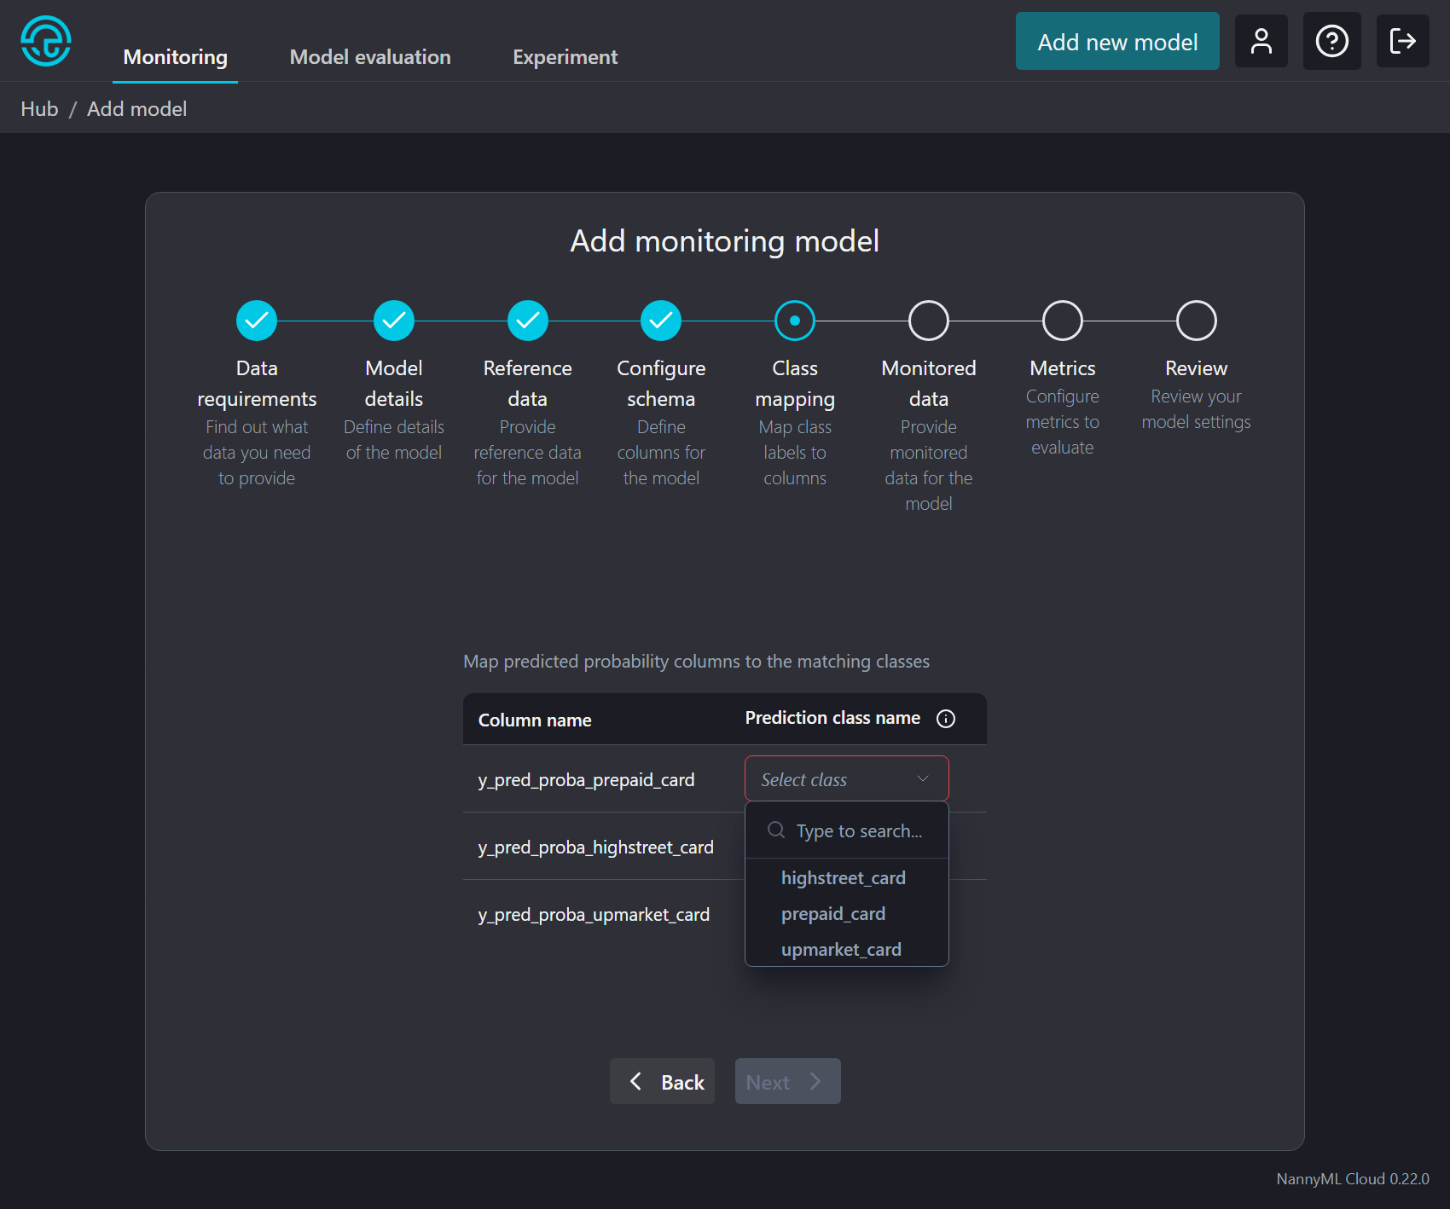Click the Data requirements completed step icon
This screenshot has height=1209, width=1450.
point(257,321)
